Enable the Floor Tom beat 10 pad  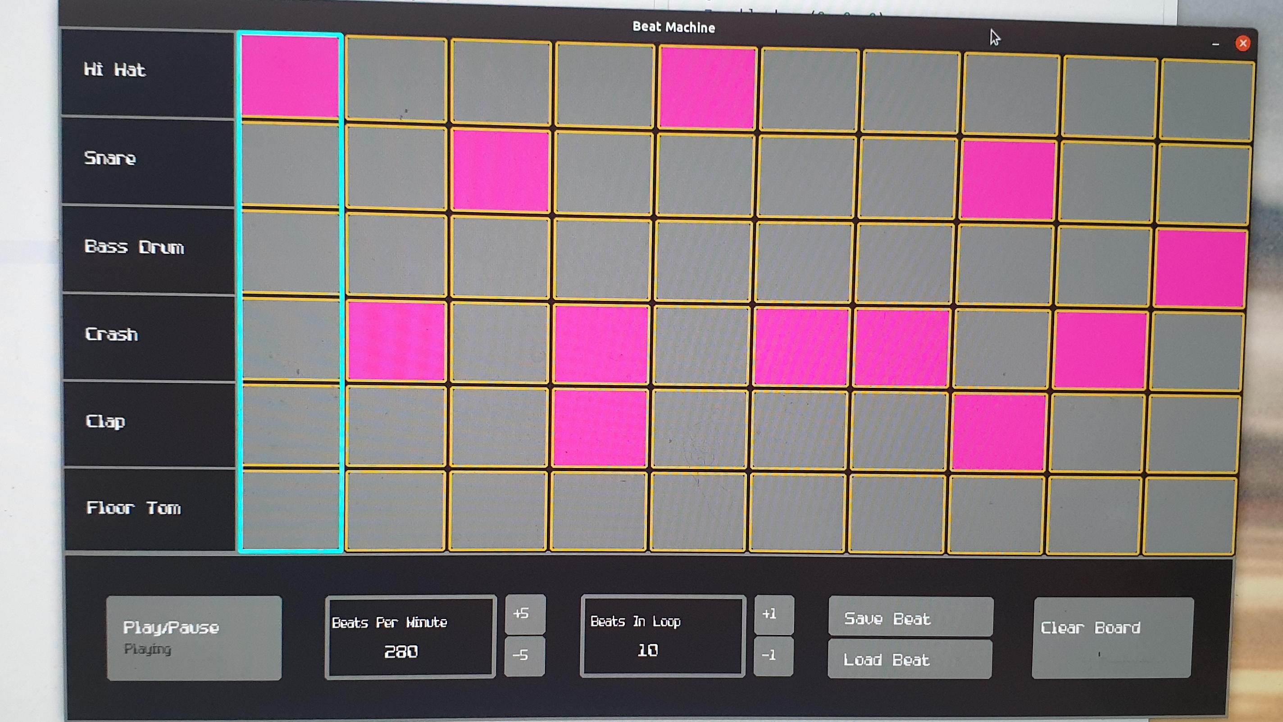click(1189, 516)
